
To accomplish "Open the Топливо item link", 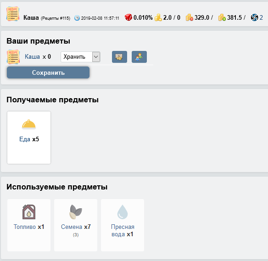I will 25,227.
